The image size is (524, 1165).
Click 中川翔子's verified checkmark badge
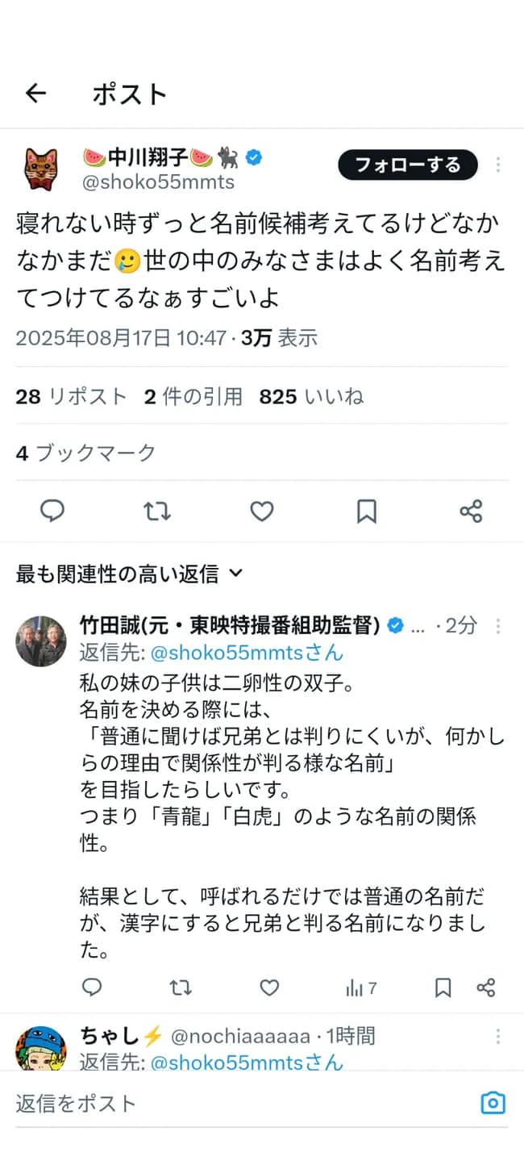click(x=256, y=158)
